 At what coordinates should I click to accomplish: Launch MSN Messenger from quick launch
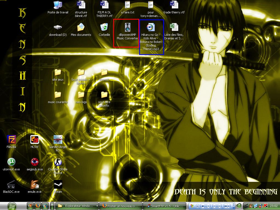pyautogui.click(x=45, y=206)
